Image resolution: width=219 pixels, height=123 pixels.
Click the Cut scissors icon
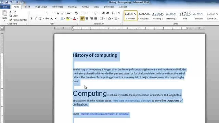pyautogui.click(x=11, y=12)
